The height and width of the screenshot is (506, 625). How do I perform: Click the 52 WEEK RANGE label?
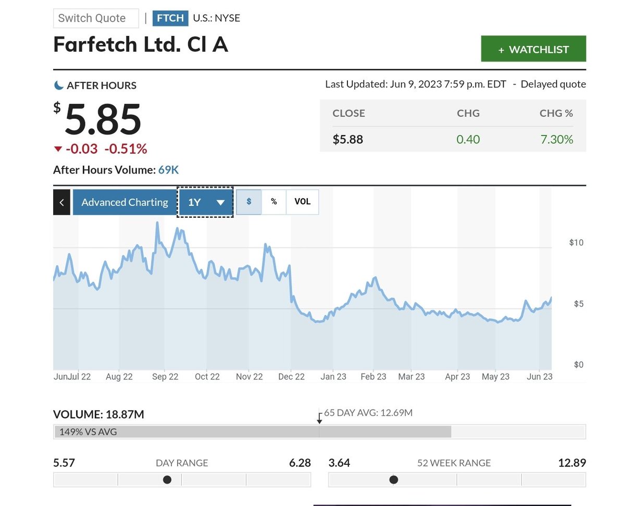pos(454,463)
